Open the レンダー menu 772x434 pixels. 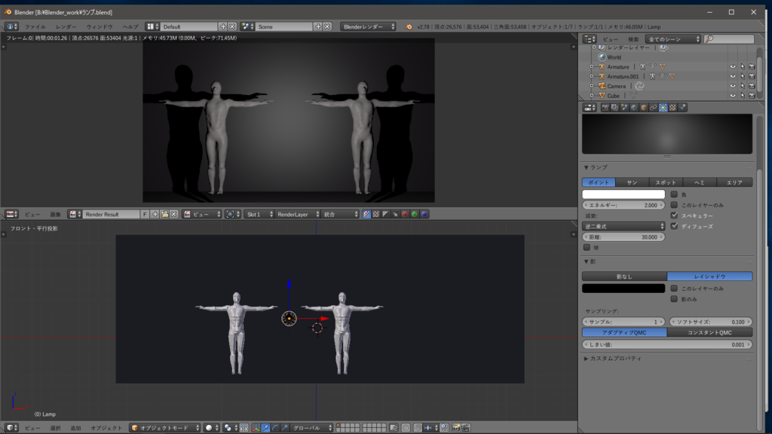pos(66,26)
